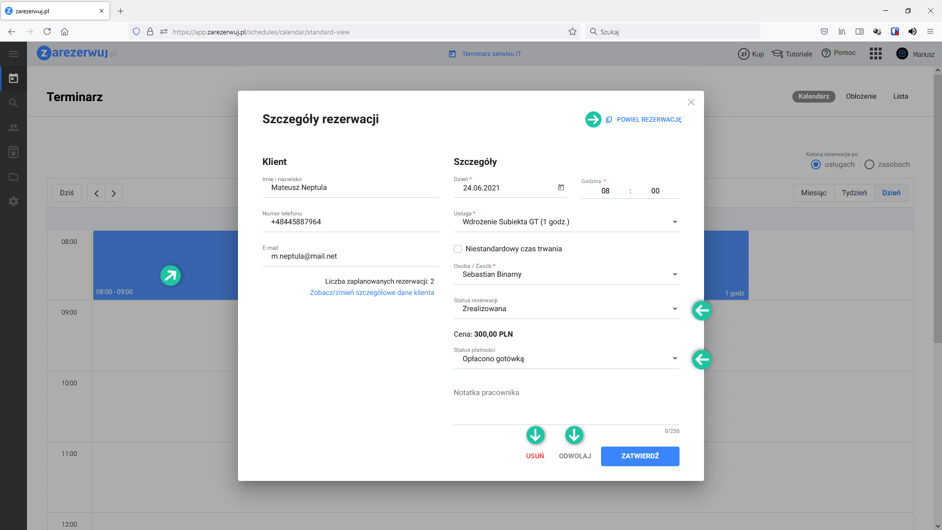942x530 pixels.
Task: Edit the hour value 08
Action: click(x=605, y=191)
